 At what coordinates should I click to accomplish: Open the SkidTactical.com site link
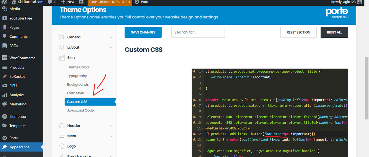(28, 2)
